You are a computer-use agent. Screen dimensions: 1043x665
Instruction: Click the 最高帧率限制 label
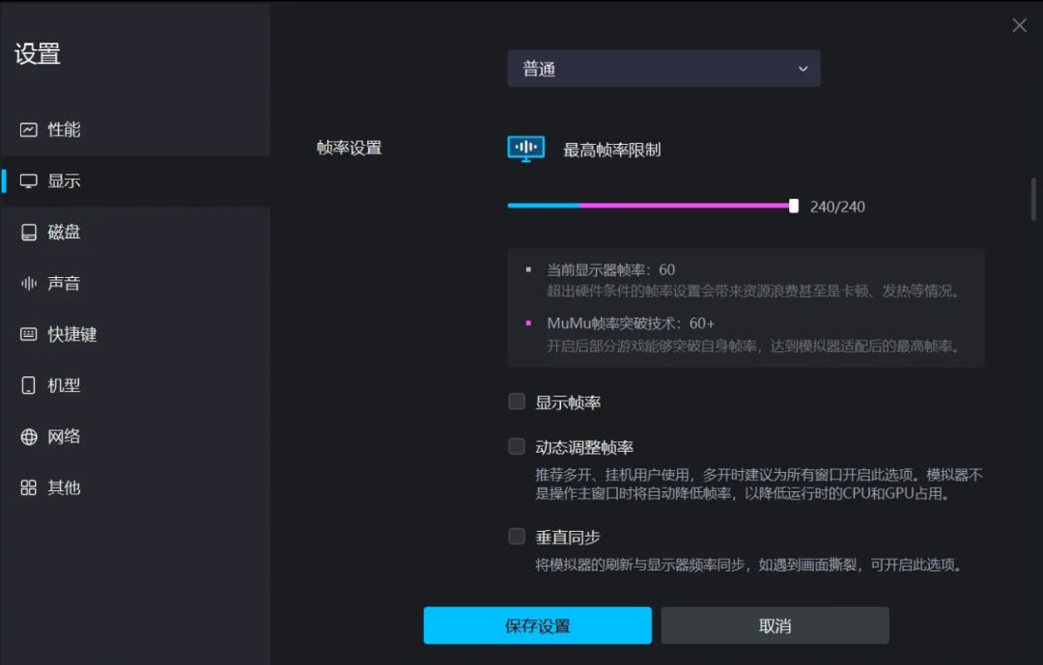(x=612, y=150)
